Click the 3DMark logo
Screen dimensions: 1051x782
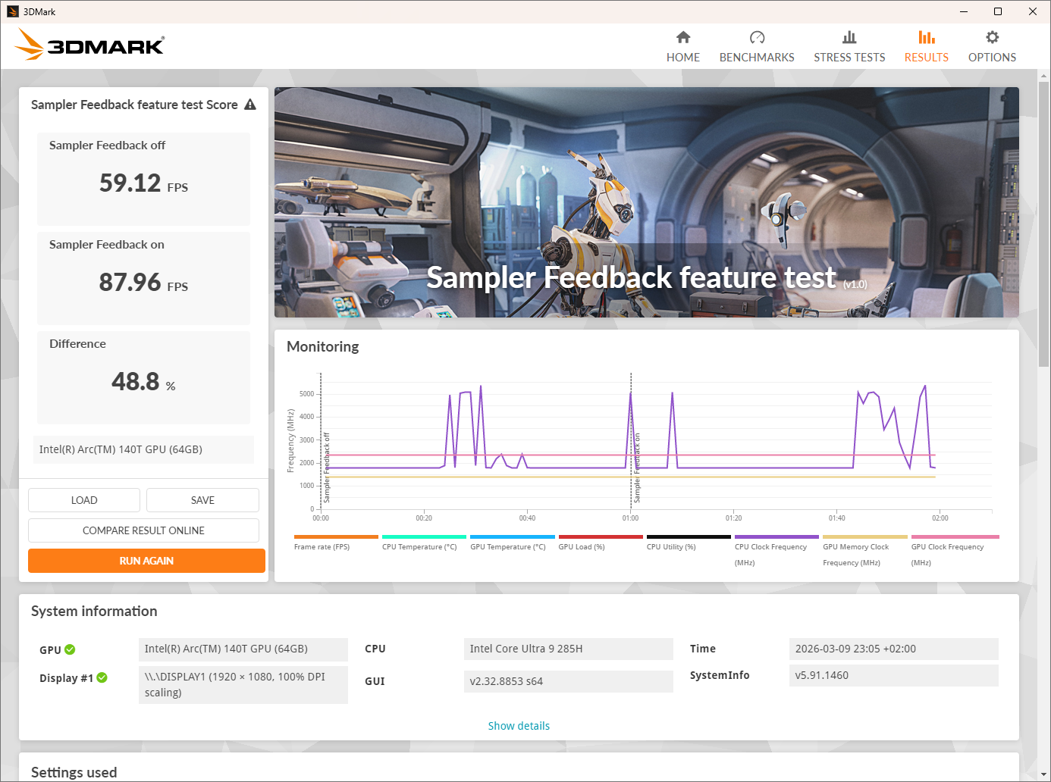pos(89,45)
